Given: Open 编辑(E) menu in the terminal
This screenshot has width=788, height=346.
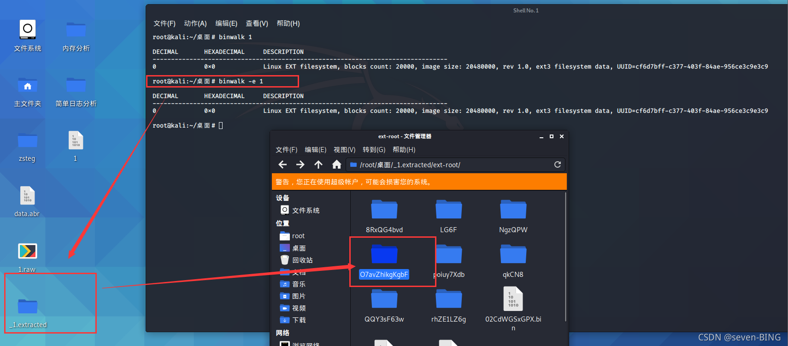Looking at the screenshot, I should 226,23.
